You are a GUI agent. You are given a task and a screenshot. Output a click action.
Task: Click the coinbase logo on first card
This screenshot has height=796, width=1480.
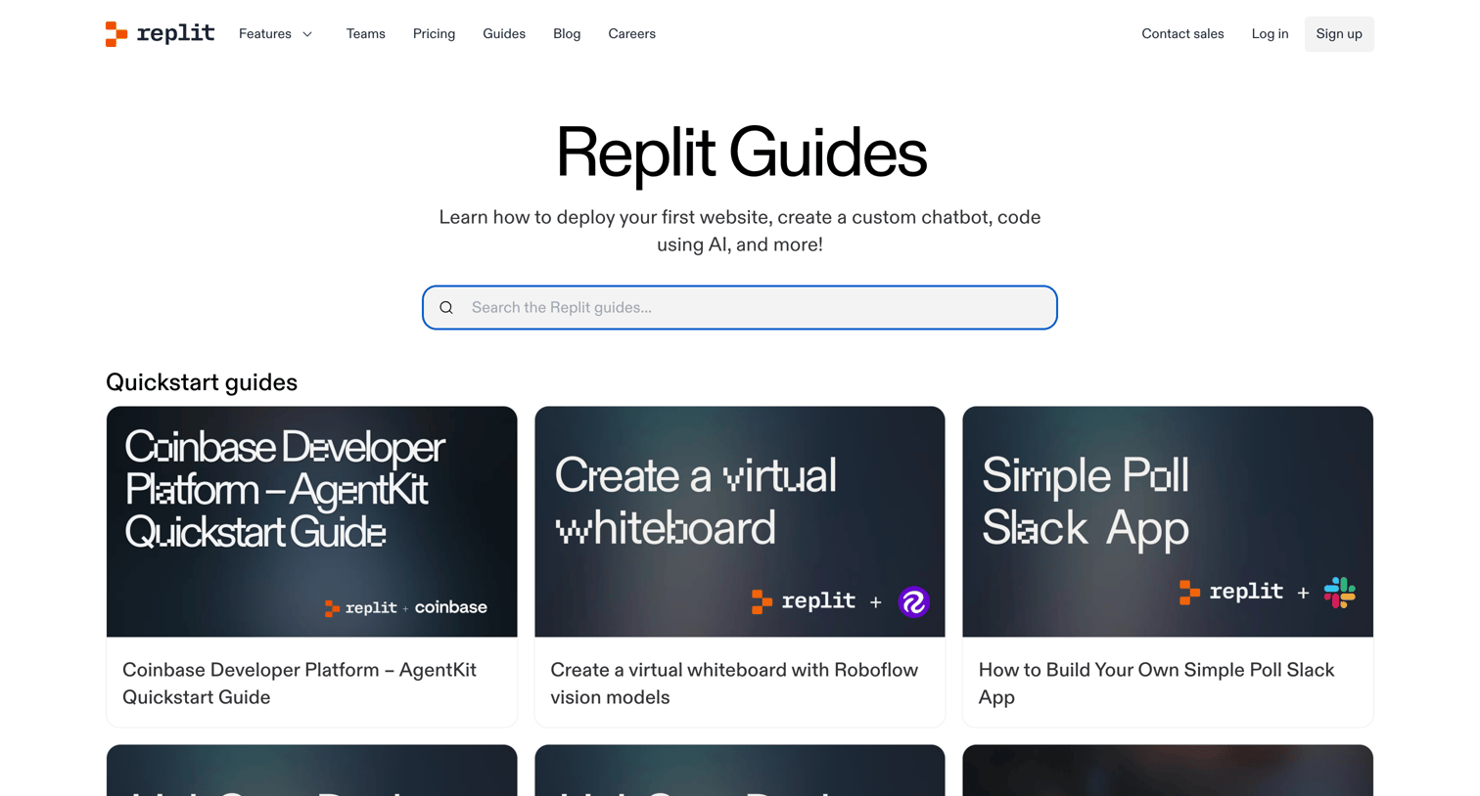pyautogui.click(x=450, y=607)
